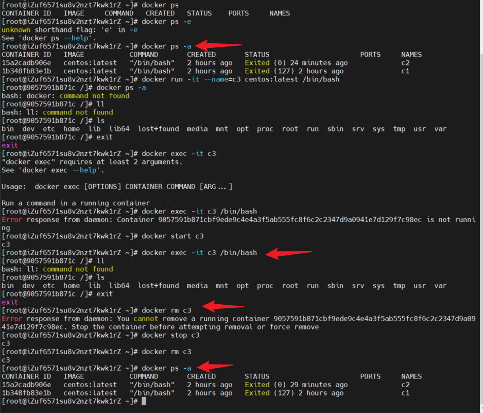The height and width of the screenshot is (413, 483).
Task: Click the line See 'docker exec --help'.
Action: [x=53, y=170]
